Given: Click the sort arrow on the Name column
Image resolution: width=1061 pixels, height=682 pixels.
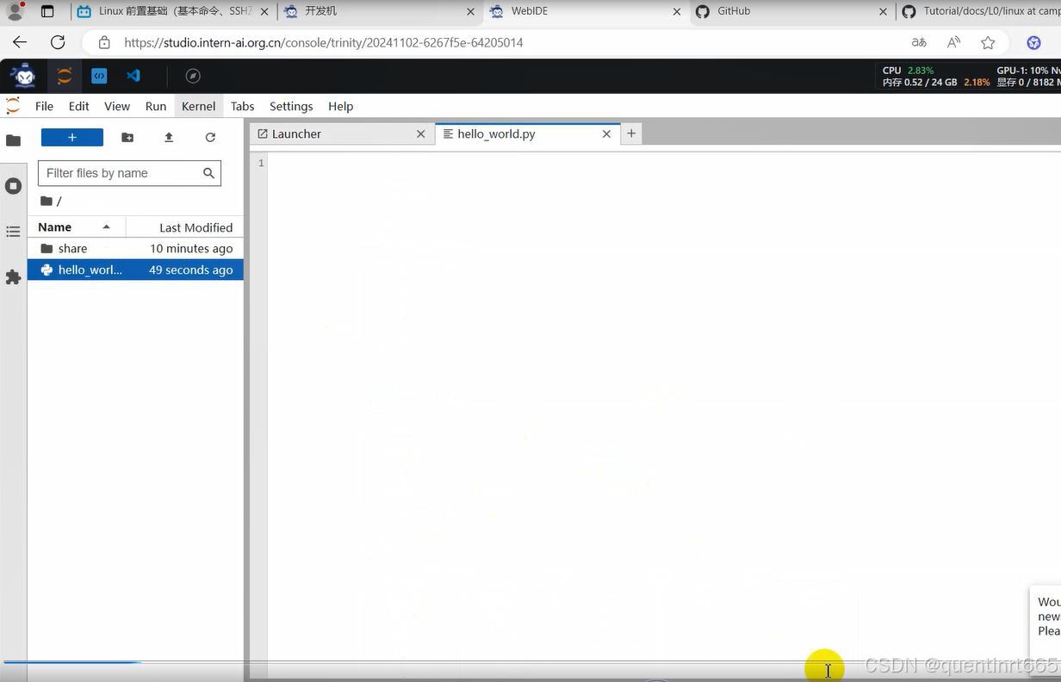Looking at the screenshot, I should tap(106, 226).
